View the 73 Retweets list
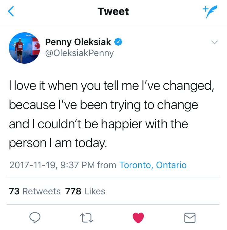The width and height of the screenshot is (227, 230). click(x=35, y=191)
